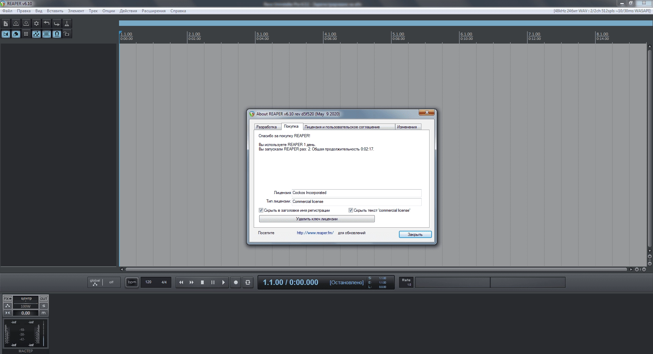Click the Redo arrow icon
The image size is (653, 354).
point(57,23)
